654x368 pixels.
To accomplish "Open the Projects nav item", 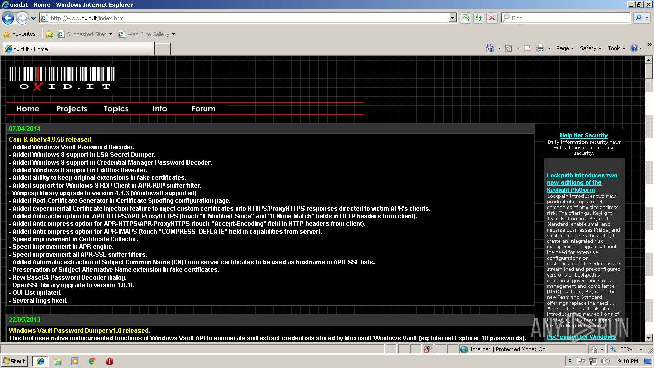I will coord(72,109).
